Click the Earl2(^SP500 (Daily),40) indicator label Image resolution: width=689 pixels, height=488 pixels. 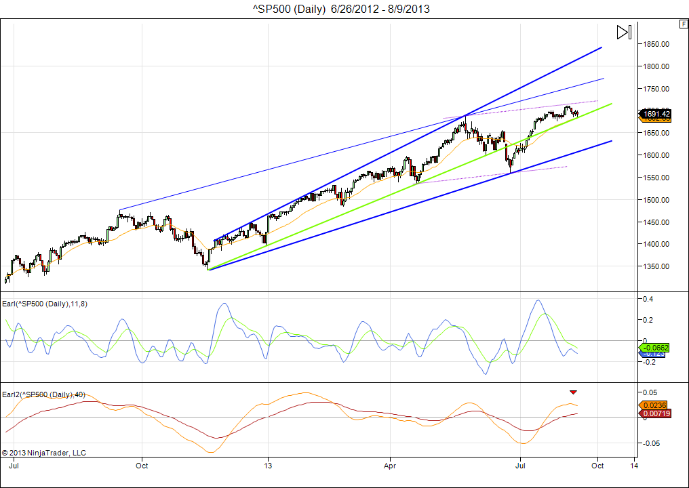click(x=44, y=394)
